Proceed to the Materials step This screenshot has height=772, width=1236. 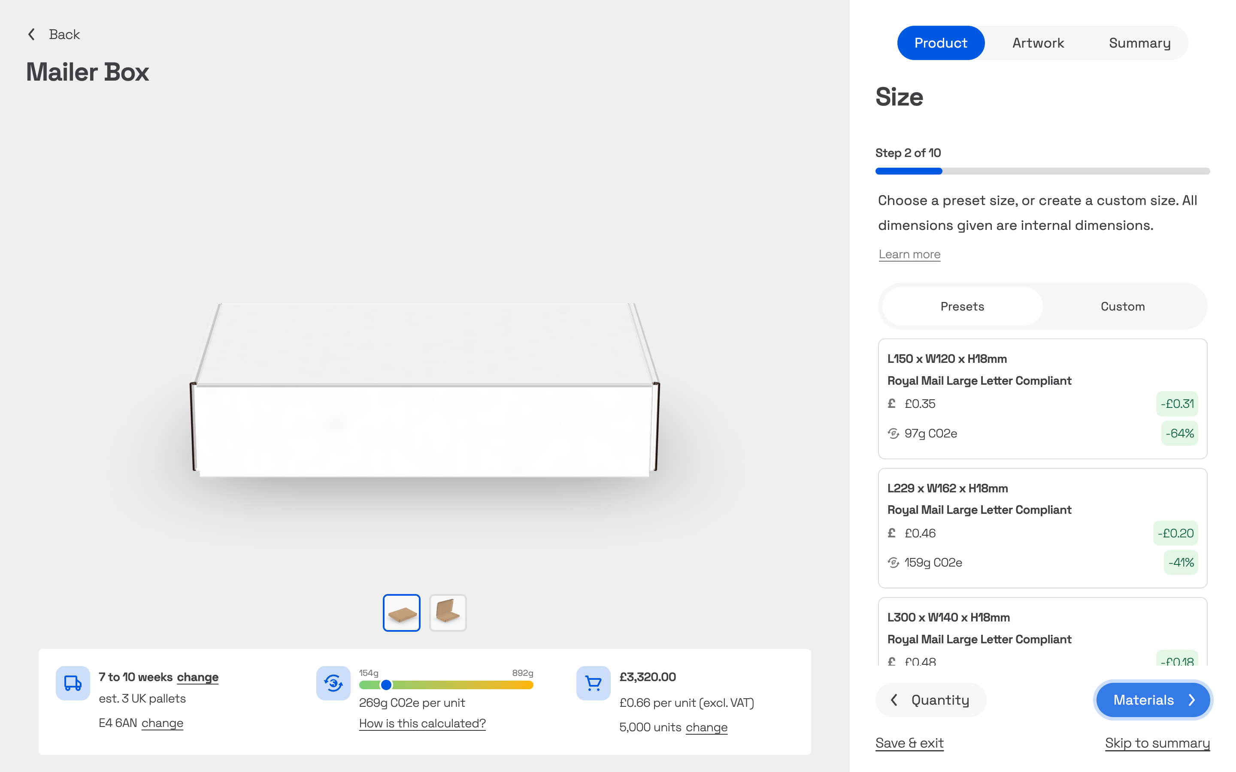tap(1152, 700)
